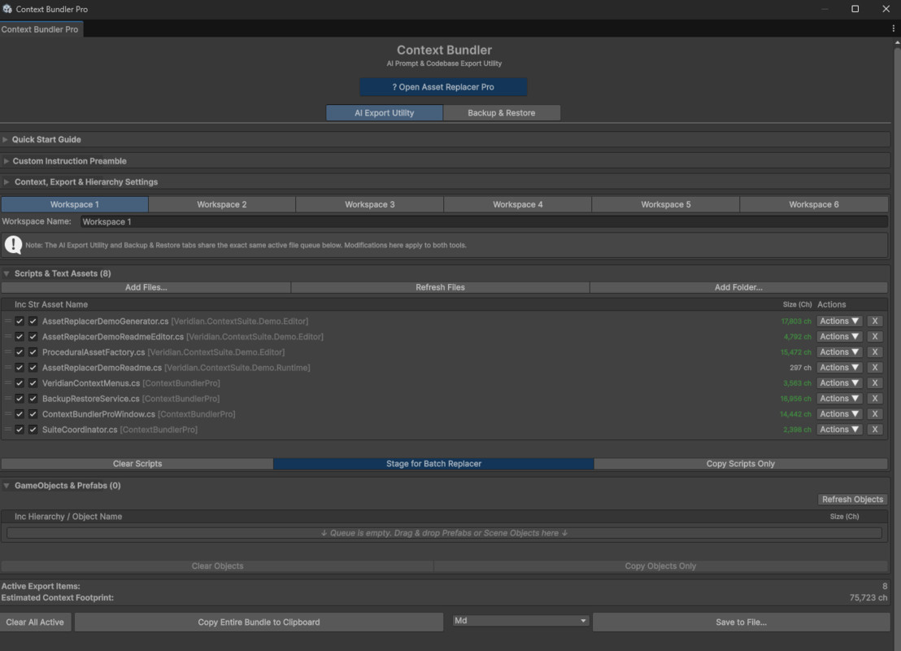Click the Refresh Files button

click(x=440, y=287)
